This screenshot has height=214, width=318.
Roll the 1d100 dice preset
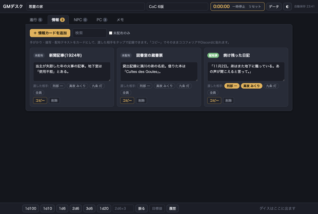pyautogui.click(x=31, y=208)
